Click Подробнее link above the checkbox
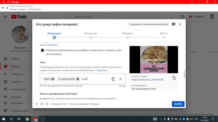 click(53, 45)
